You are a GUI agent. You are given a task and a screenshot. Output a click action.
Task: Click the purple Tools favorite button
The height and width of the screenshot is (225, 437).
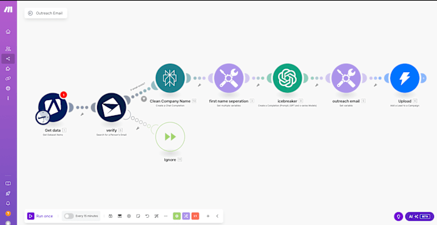coord(186,216)
